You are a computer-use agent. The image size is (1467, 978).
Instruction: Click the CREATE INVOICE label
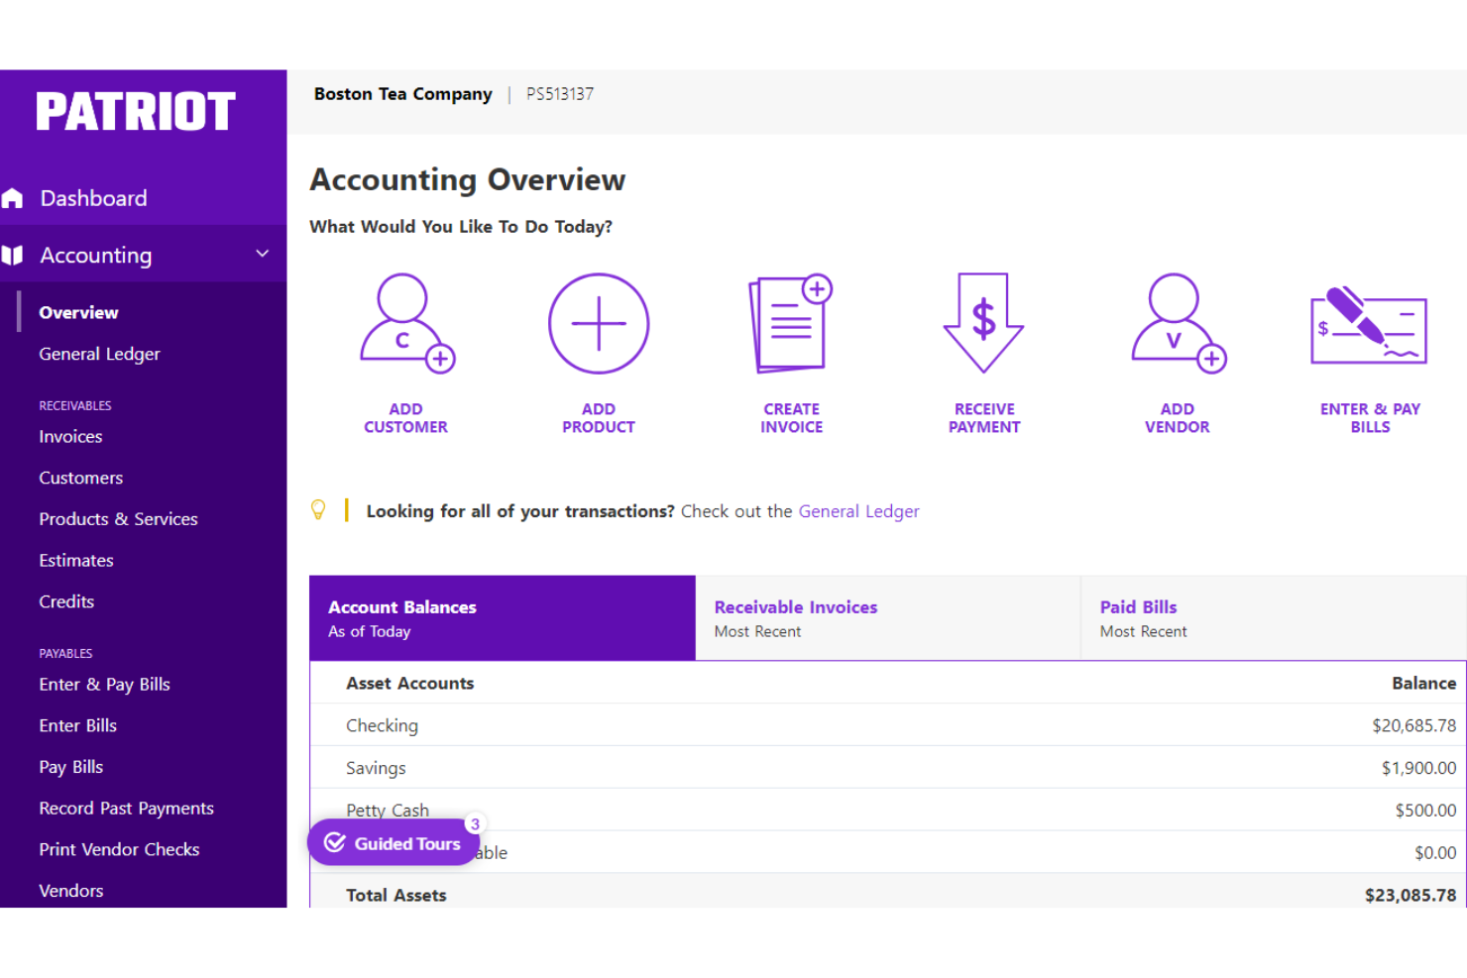791,418
